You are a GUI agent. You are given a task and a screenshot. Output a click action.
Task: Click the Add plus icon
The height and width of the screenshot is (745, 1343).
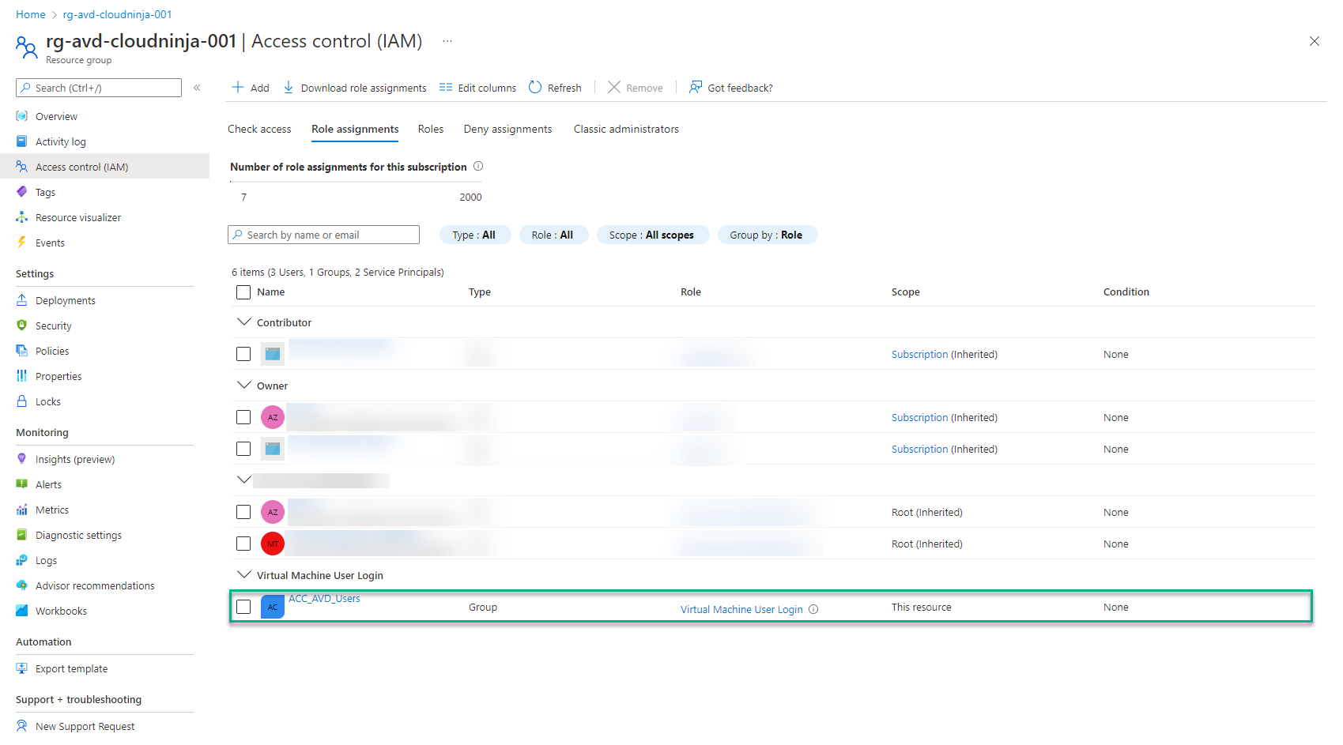pyautogui.click(x=237, y=87)
